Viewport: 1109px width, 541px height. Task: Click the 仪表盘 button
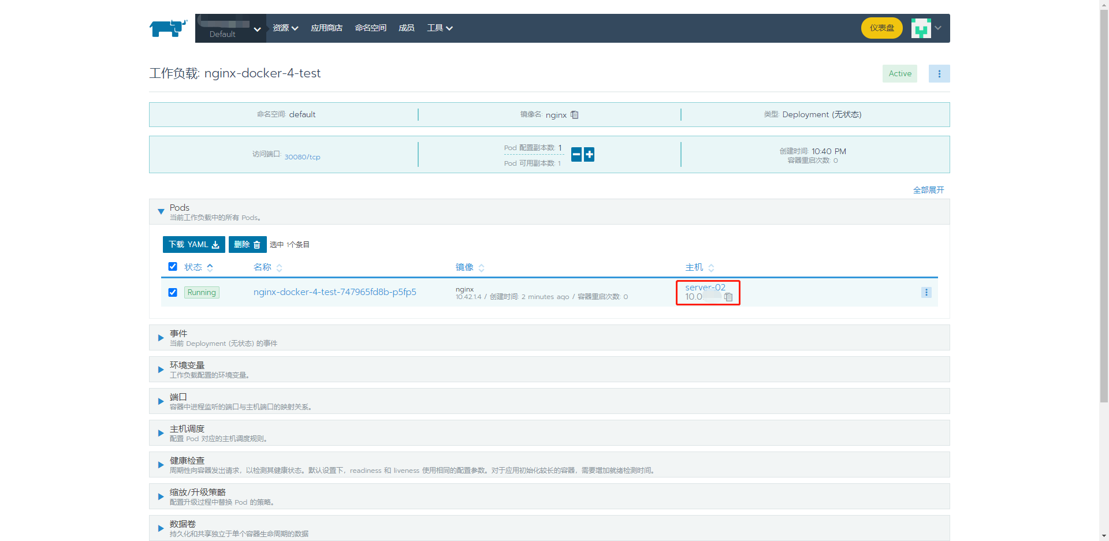882,28
